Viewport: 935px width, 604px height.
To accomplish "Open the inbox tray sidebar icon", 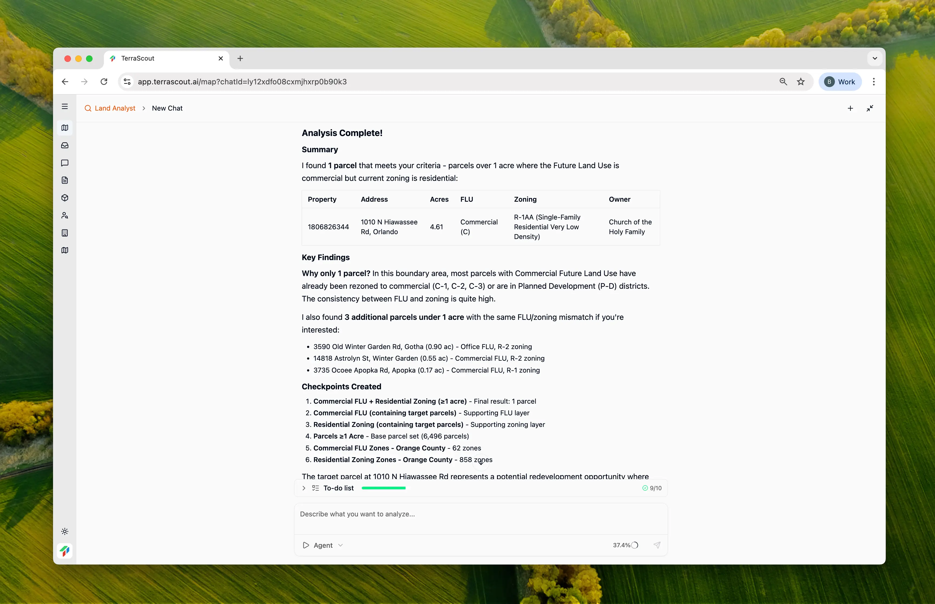I will 65,145.
